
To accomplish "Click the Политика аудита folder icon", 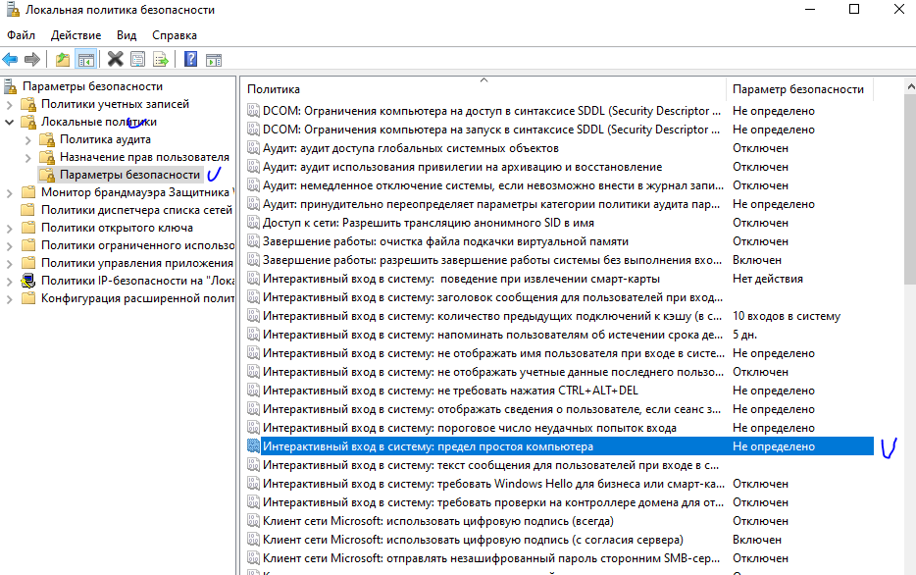I will click(x=47, y=139).
